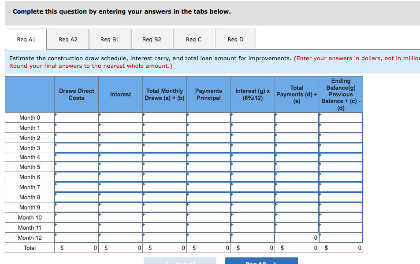Click the Ending Balance cell for Month 6
This screenshot has height=264, width=420.
click(340, 177)
